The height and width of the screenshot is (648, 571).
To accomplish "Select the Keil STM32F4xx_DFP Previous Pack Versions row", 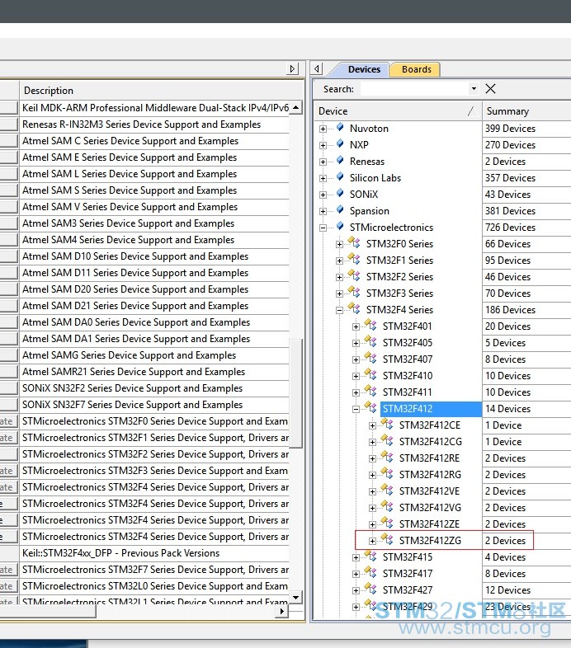I will (154, 553).
